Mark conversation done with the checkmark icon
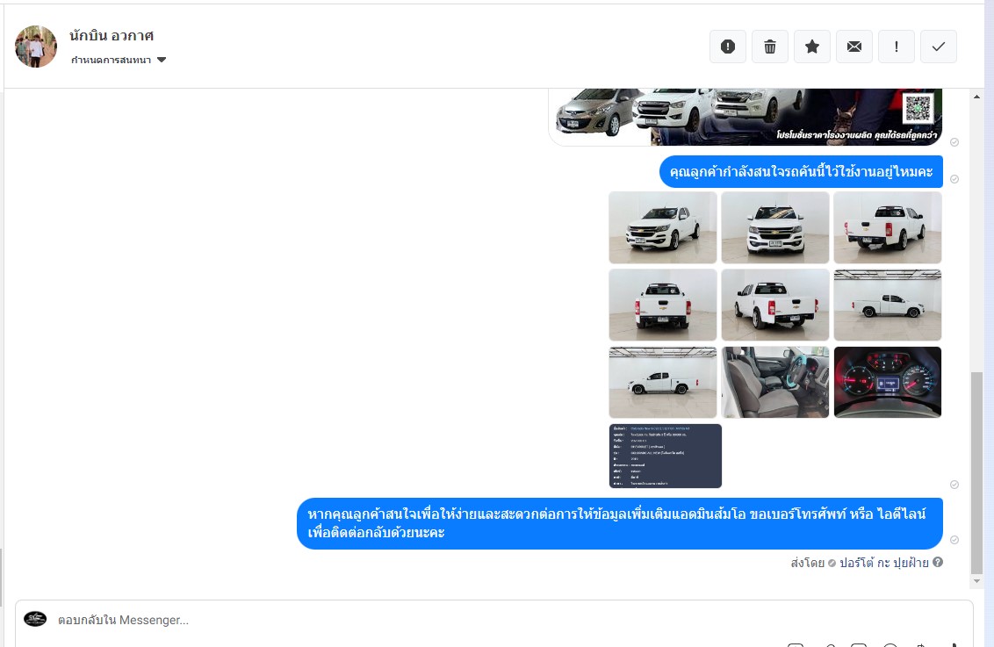 click(x=938, y=47)
